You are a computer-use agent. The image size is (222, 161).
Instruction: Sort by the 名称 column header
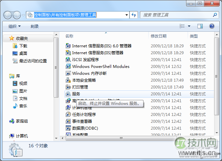click(69, 36)
